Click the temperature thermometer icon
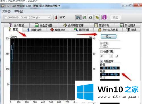The height and width of the screenshot is (104, 142). [x=56, y=17]
